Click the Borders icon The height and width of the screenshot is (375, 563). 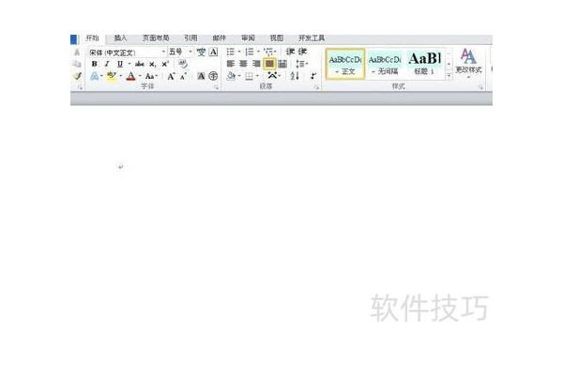(x=250, y=76)
